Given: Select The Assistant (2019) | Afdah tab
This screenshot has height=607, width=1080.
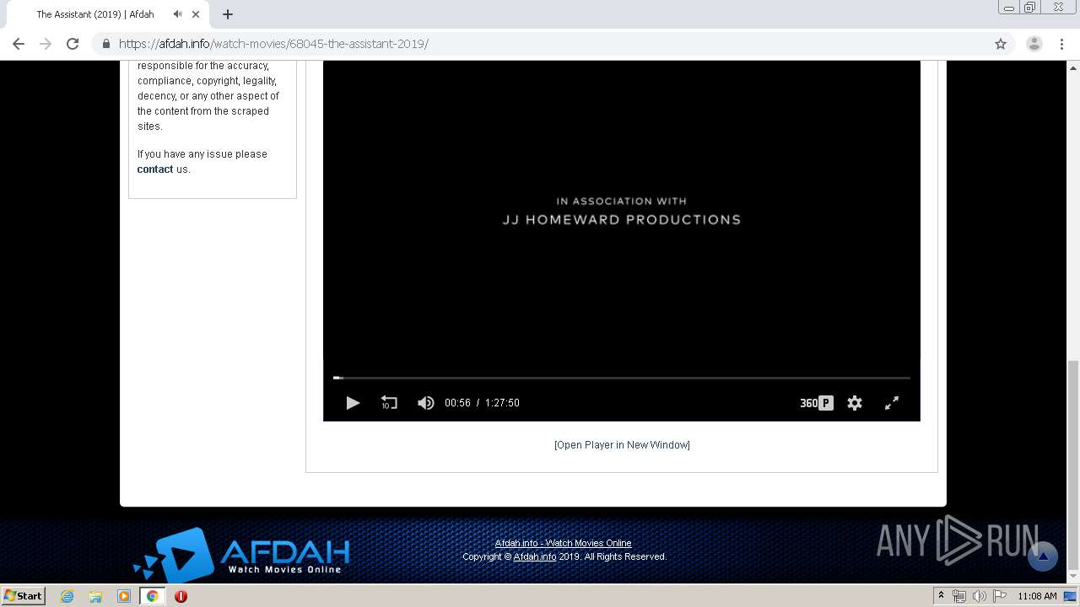Looking at the screenshot, I should click(95, 14).
